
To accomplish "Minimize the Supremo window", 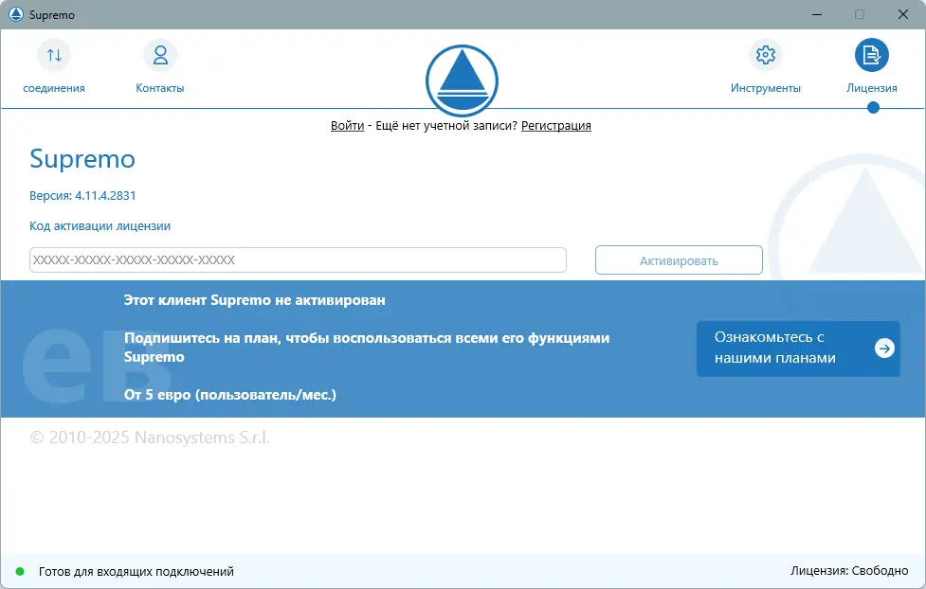I will click(x=817, y=14).
